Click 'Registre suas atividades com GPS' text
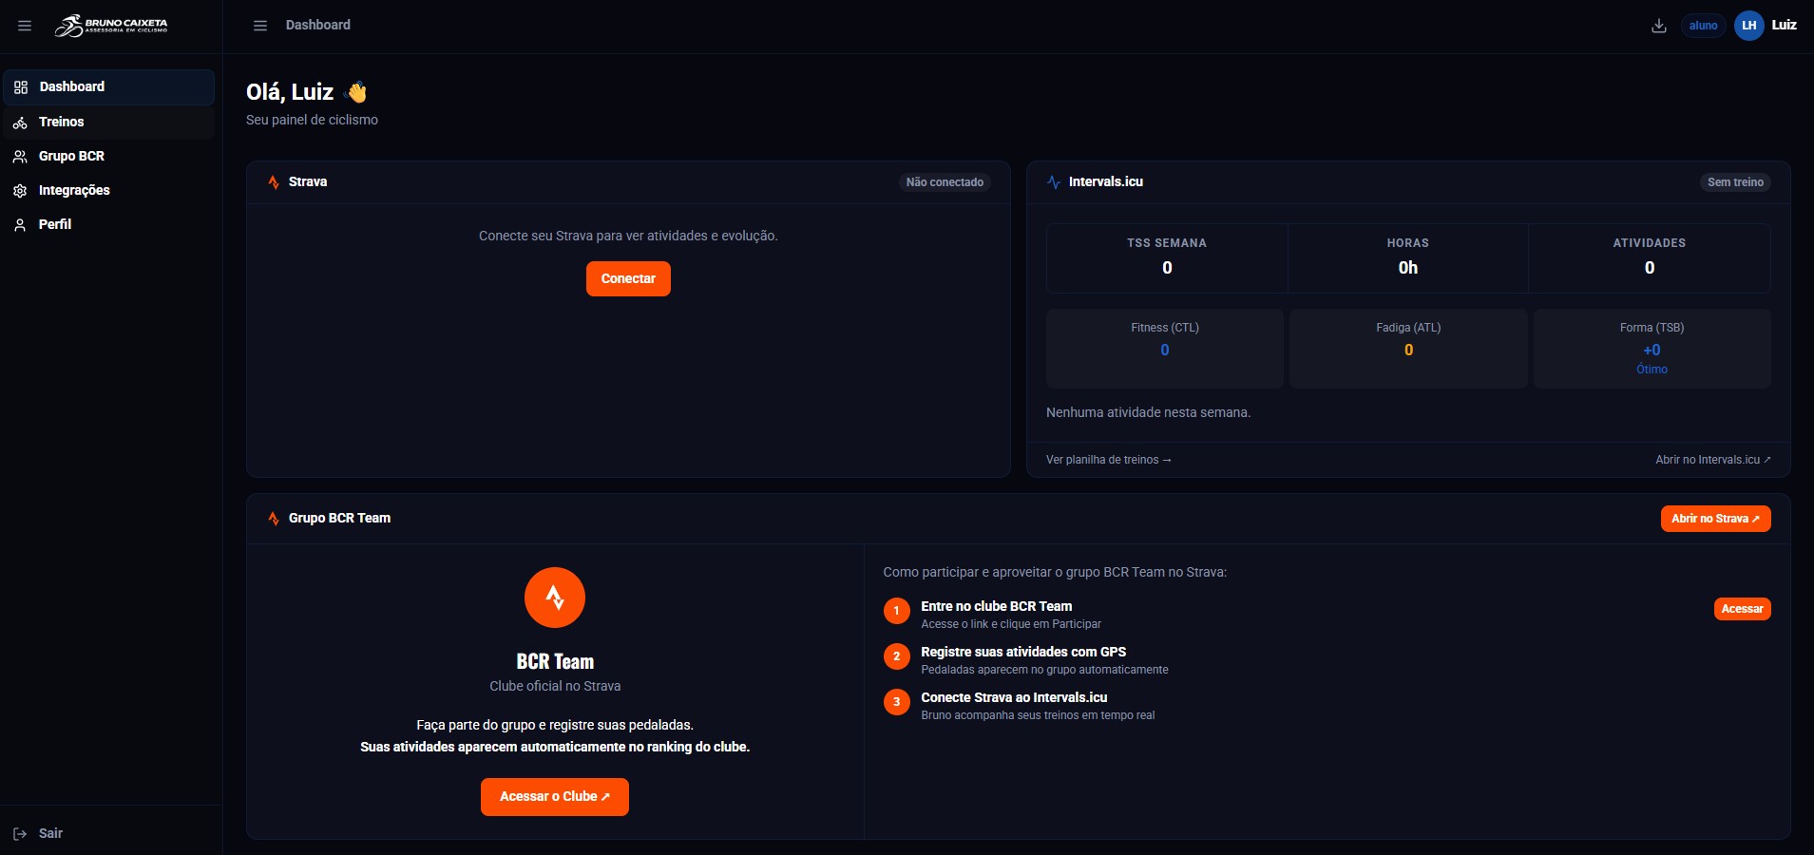The height and width of the screenshot is (855, 1814). coord(1023,652)
